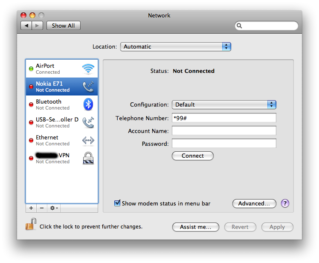The height and width of the screenshot is (263, 319).
Task: Click the VPN padlock icon
Action: pos(88,158)
